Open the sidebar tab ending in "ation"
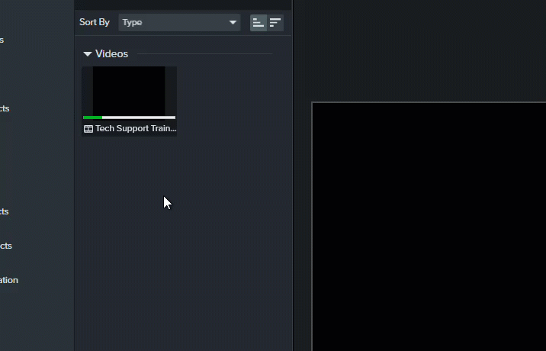 tap(8, 280)
